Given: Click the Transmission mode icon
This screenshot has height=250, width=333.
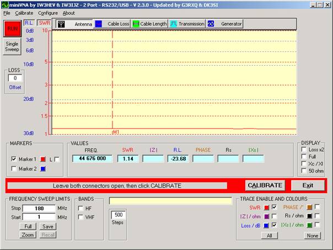Looking at the screenshot, I should pos(173,24).
